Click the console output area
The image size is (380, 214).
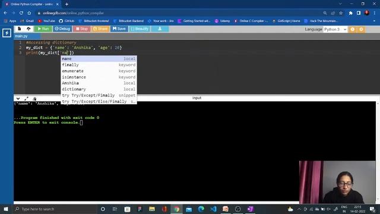tap(195, 152)
